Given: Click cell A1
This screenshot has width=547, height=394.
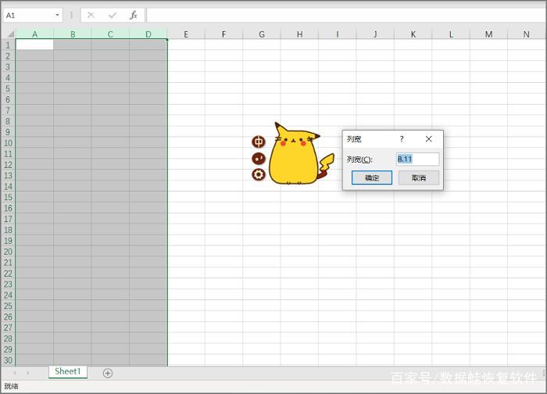Looking at the screenshot, I should pyautogui.click(x=35, y=45).
